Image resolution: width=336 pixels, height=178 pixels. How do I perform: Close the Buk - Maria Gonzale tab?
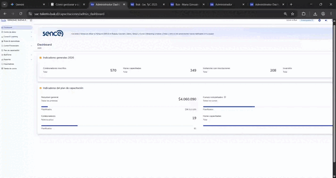(203, 4)
